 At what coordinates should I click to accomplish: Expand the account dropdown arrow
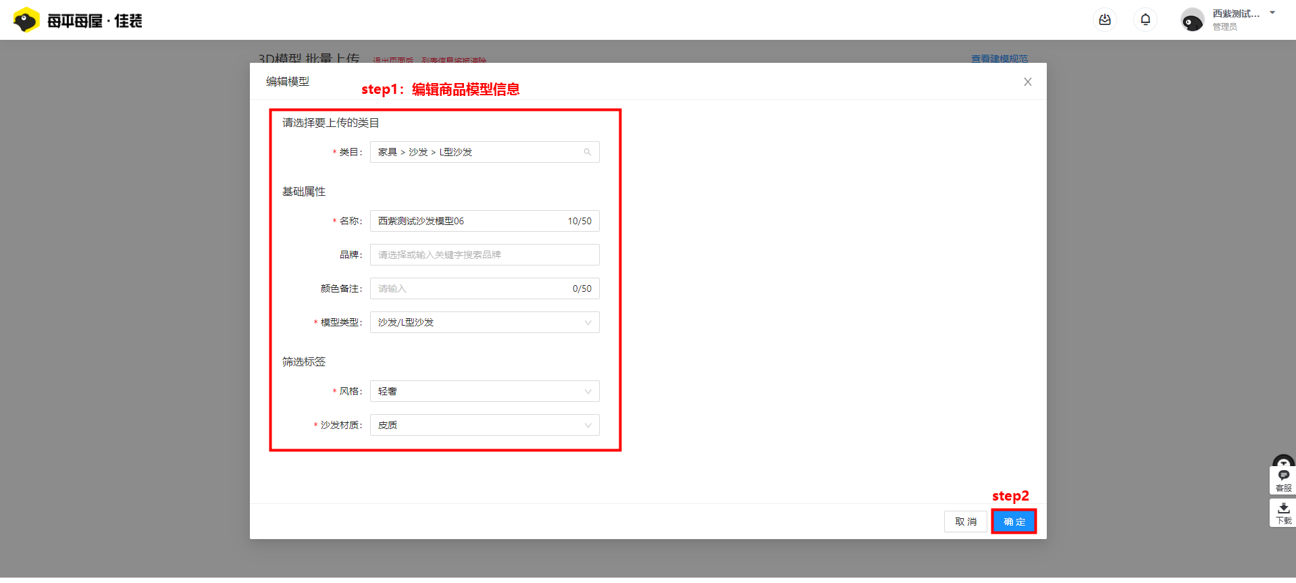[1272, 13]
